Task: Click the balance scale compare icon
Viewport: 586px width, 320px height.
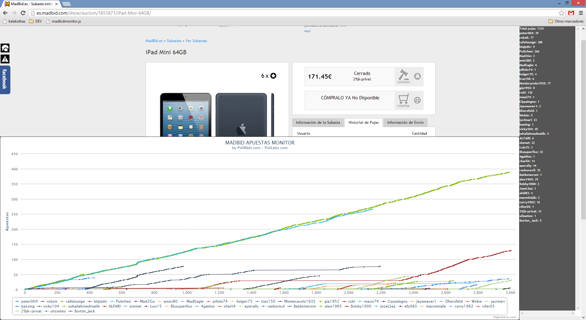Action: point(418,100)
